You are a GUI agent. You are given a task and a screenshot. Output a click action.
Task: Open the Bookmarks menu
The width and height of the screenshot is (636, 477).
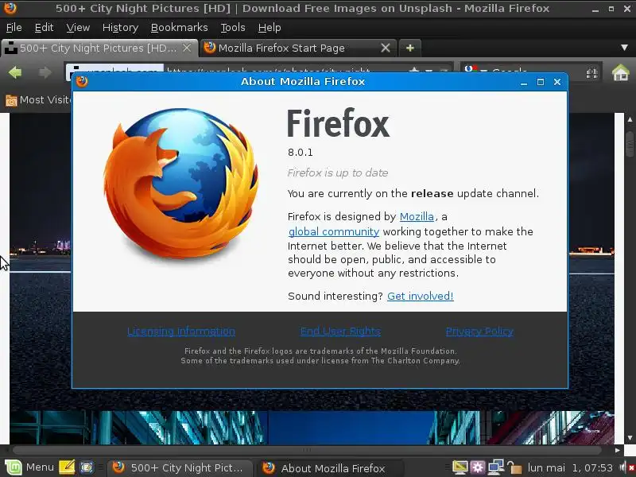click(x=179, y=28)
